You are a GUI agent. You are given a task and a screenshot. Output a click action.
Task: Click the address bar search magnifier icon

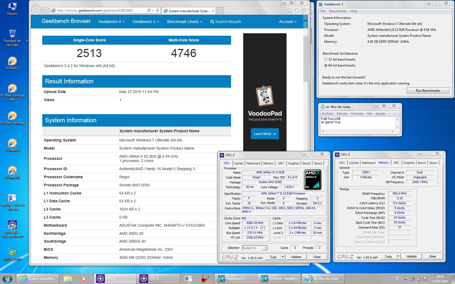149,10
